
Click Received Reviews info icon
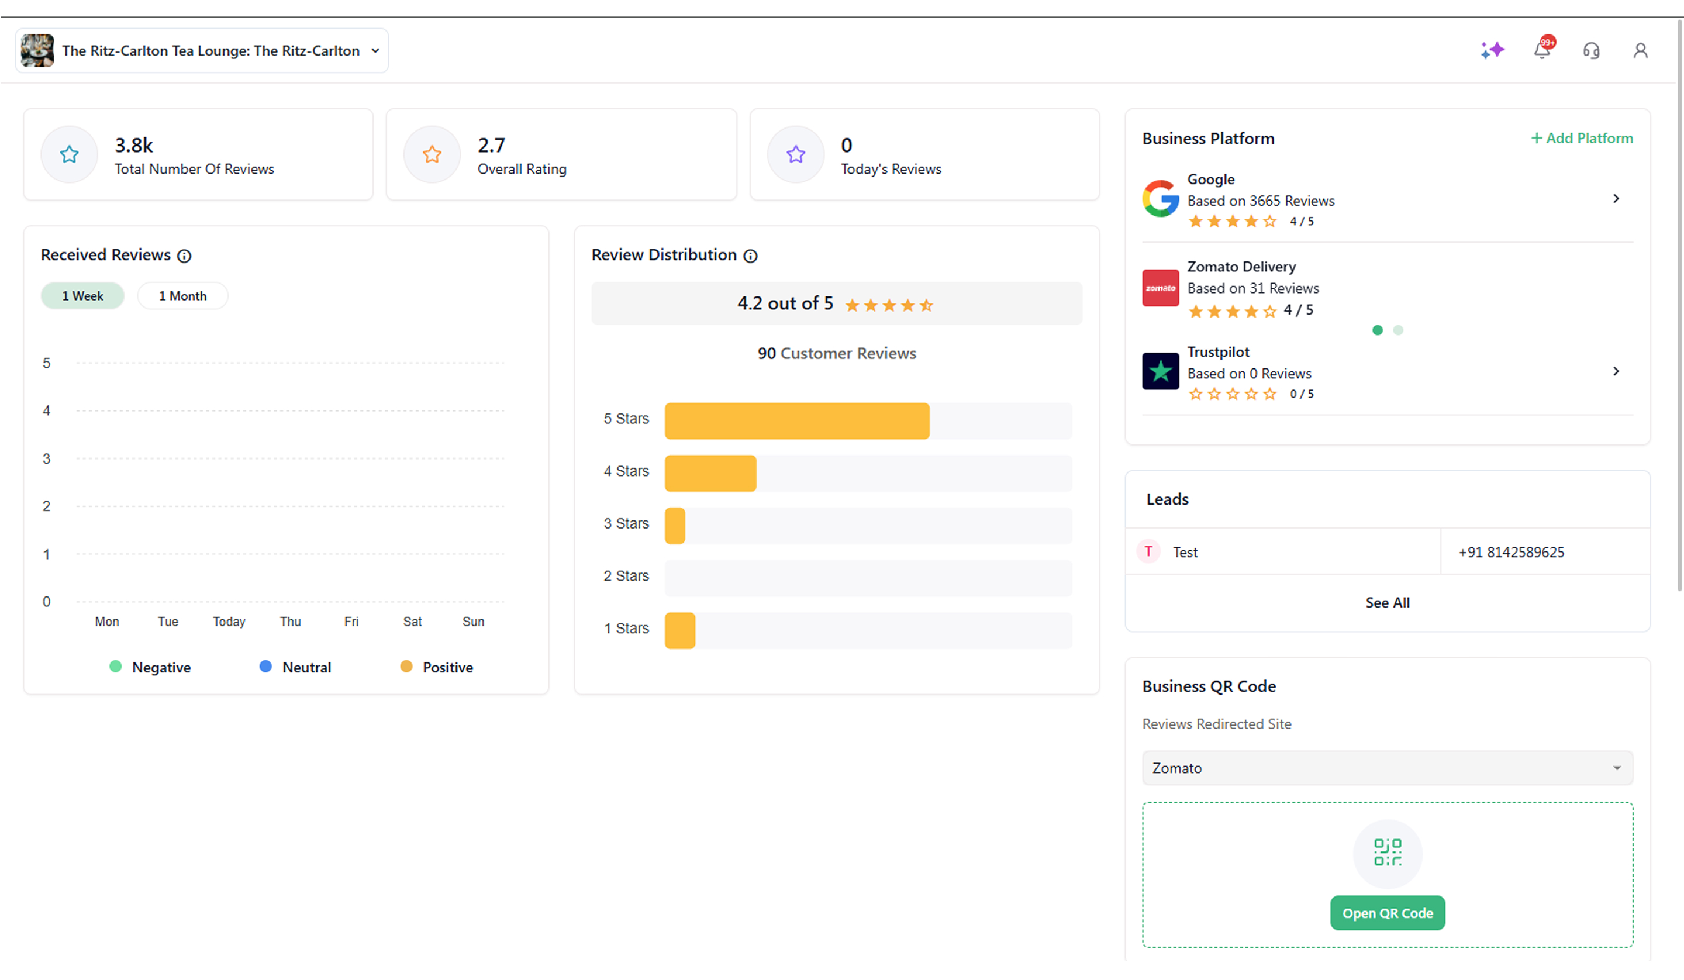184,256
